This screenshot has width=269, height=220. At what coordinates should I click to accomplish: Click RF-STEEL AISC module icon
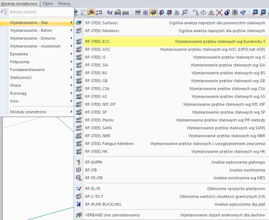pos(79,50)
